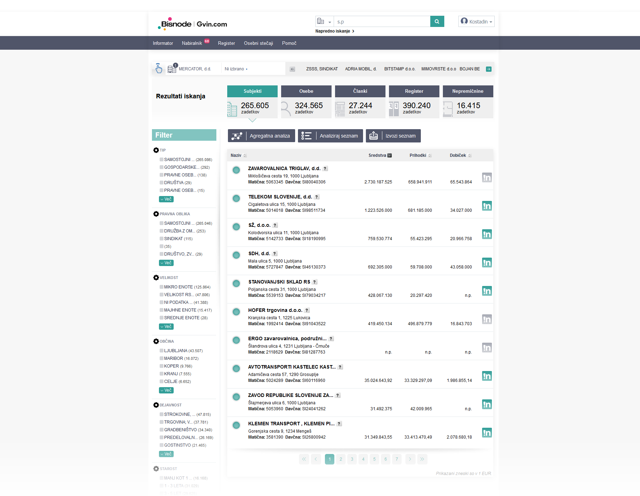Check the GRADBENIŠTVO activity filter
This screenshot has width=640, height=496.
161,430
